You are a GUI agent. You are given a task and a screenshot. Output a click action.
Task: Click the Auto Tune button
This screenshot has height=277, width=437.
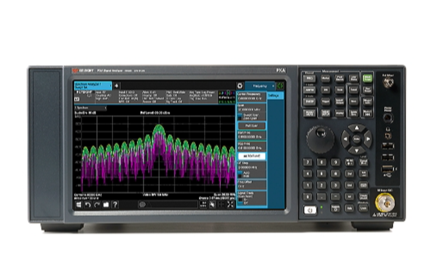point(251,156)
